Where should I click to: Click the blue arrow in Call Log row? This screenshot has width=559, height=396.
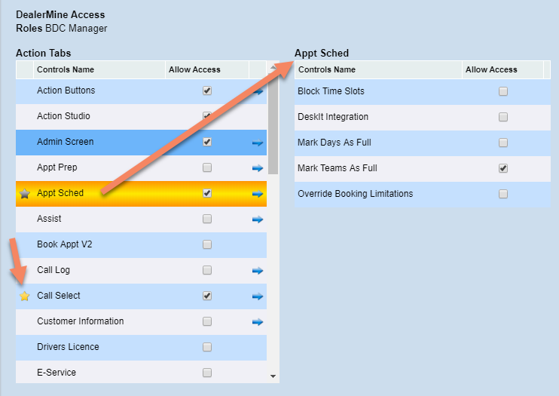[258, 270]
